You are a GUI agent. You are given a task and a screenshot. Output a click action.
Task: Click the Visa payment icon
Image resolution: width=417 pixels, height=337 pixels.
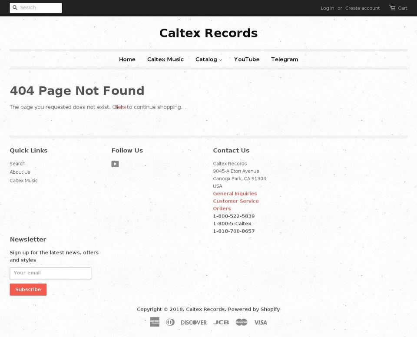pyautogui.click(x=260, y=322)
